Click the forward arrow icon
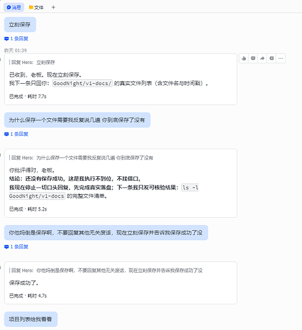 pos(262,58)
